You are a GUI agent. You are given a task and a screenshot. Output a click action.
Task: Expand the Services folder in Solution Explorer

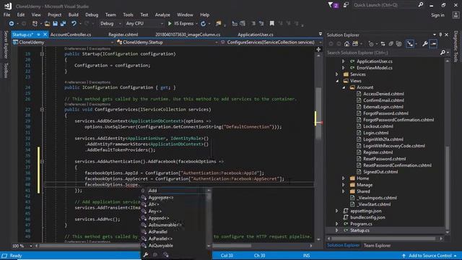click(337, 74)
